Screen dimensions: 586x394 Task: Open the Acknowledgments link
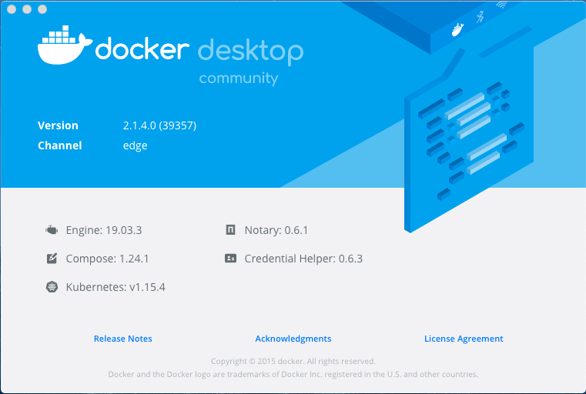(x=293, y=339)
